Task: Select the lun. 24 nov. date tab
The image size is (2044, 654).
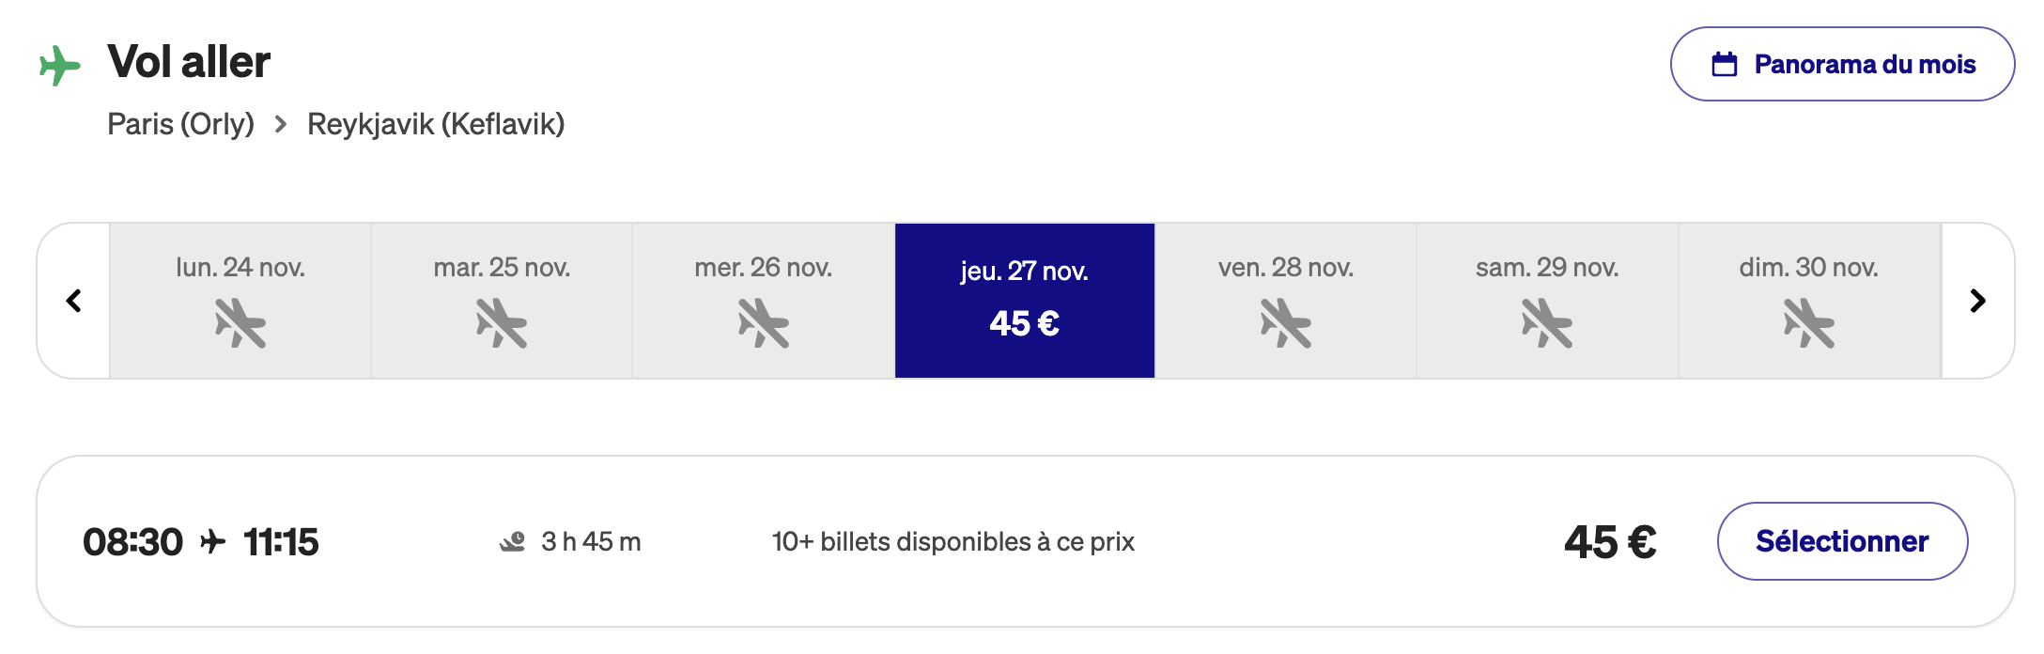Action: tap(240, 301)
